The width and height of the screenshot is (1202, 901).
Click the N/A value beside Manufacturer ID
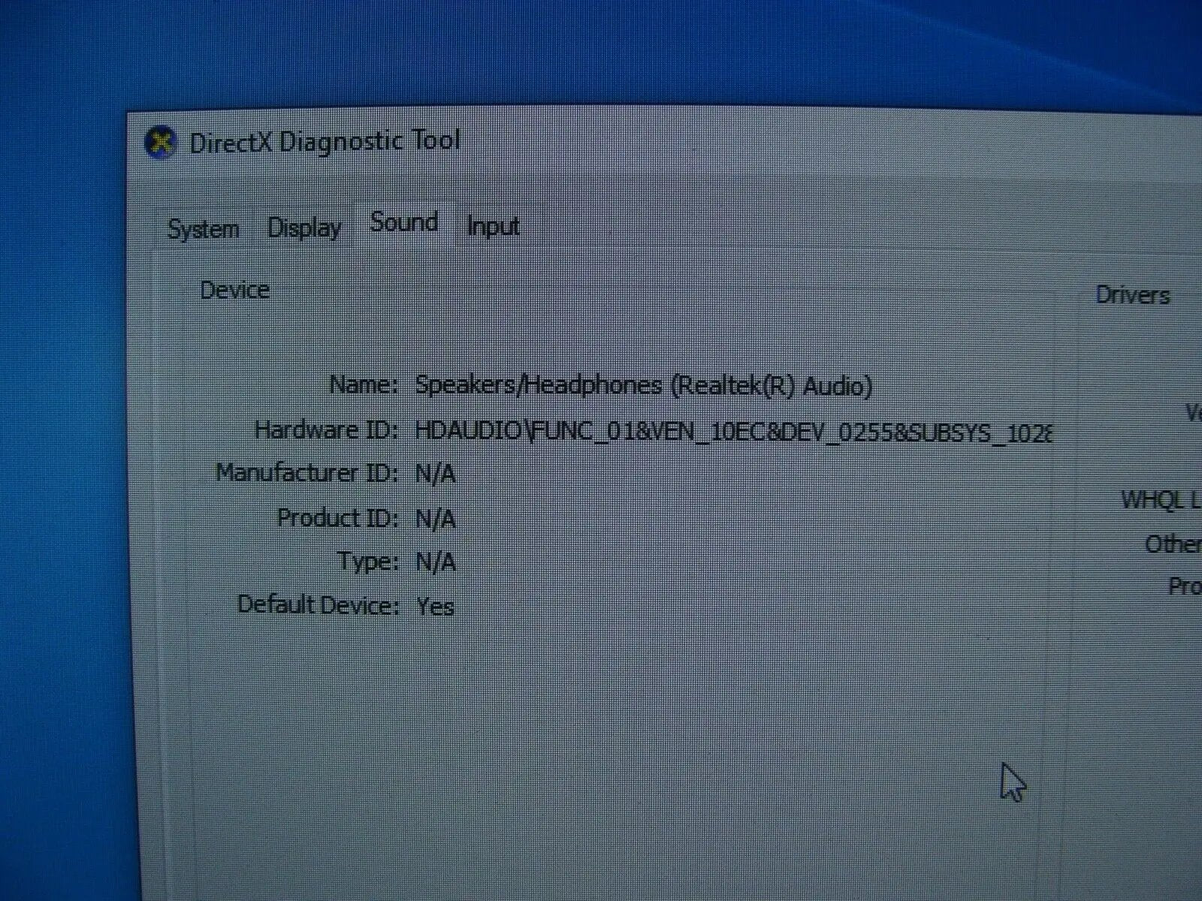[436, 475]
